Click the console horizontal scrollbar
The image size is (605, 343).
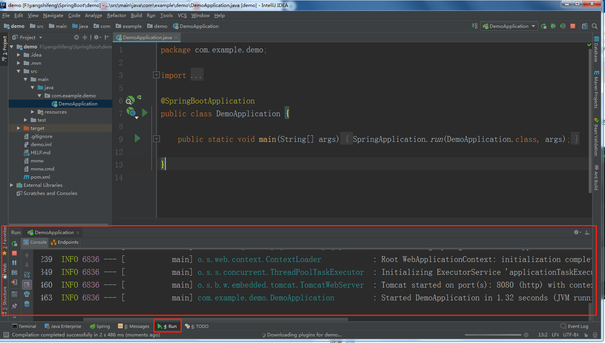tap(215, 319)
